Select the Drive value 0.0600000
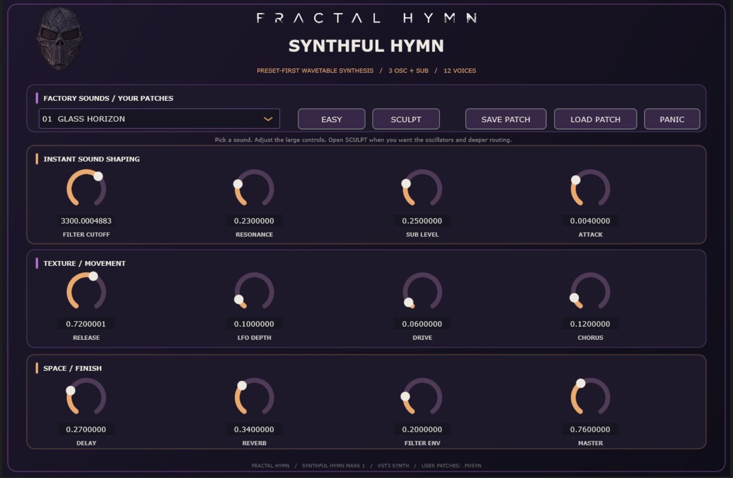This screenshot has height=478, width=733. [x=422, y=324]
